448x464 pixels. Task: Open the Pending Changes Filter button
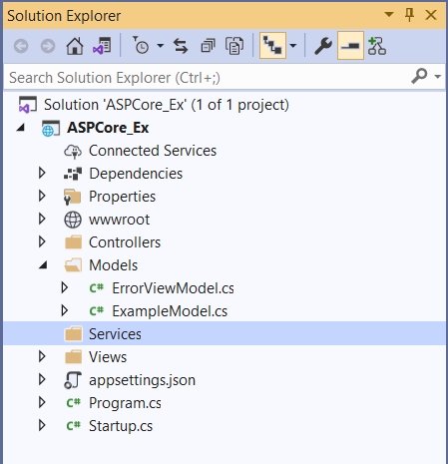[142, 46]
